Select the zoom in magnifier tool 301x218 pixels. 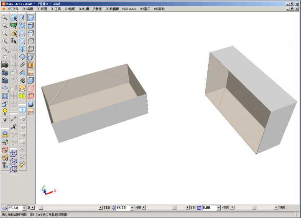pyautogui.click(x=5, y=18)
